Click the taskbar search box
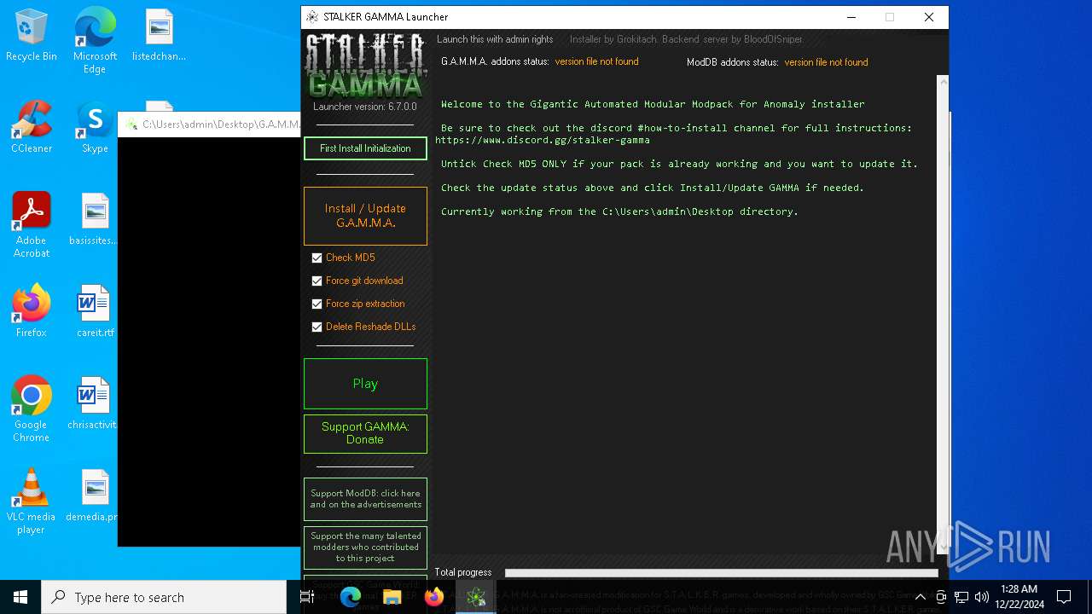The height and width of the screenshot is (614, 1092). 164,597
